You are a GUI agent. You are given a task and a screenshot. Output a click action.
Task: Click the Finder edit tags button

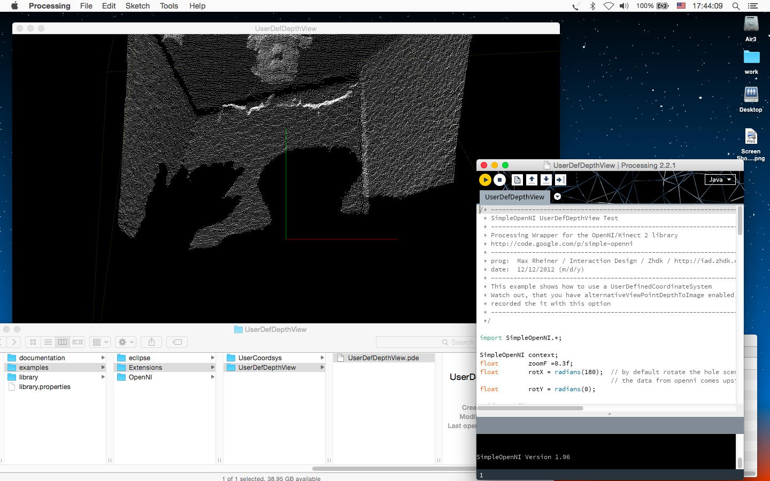177,342
